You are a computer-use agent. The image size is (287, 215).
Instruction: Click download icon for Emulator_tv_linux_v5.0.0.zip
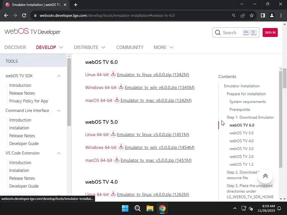pos(113,134)
